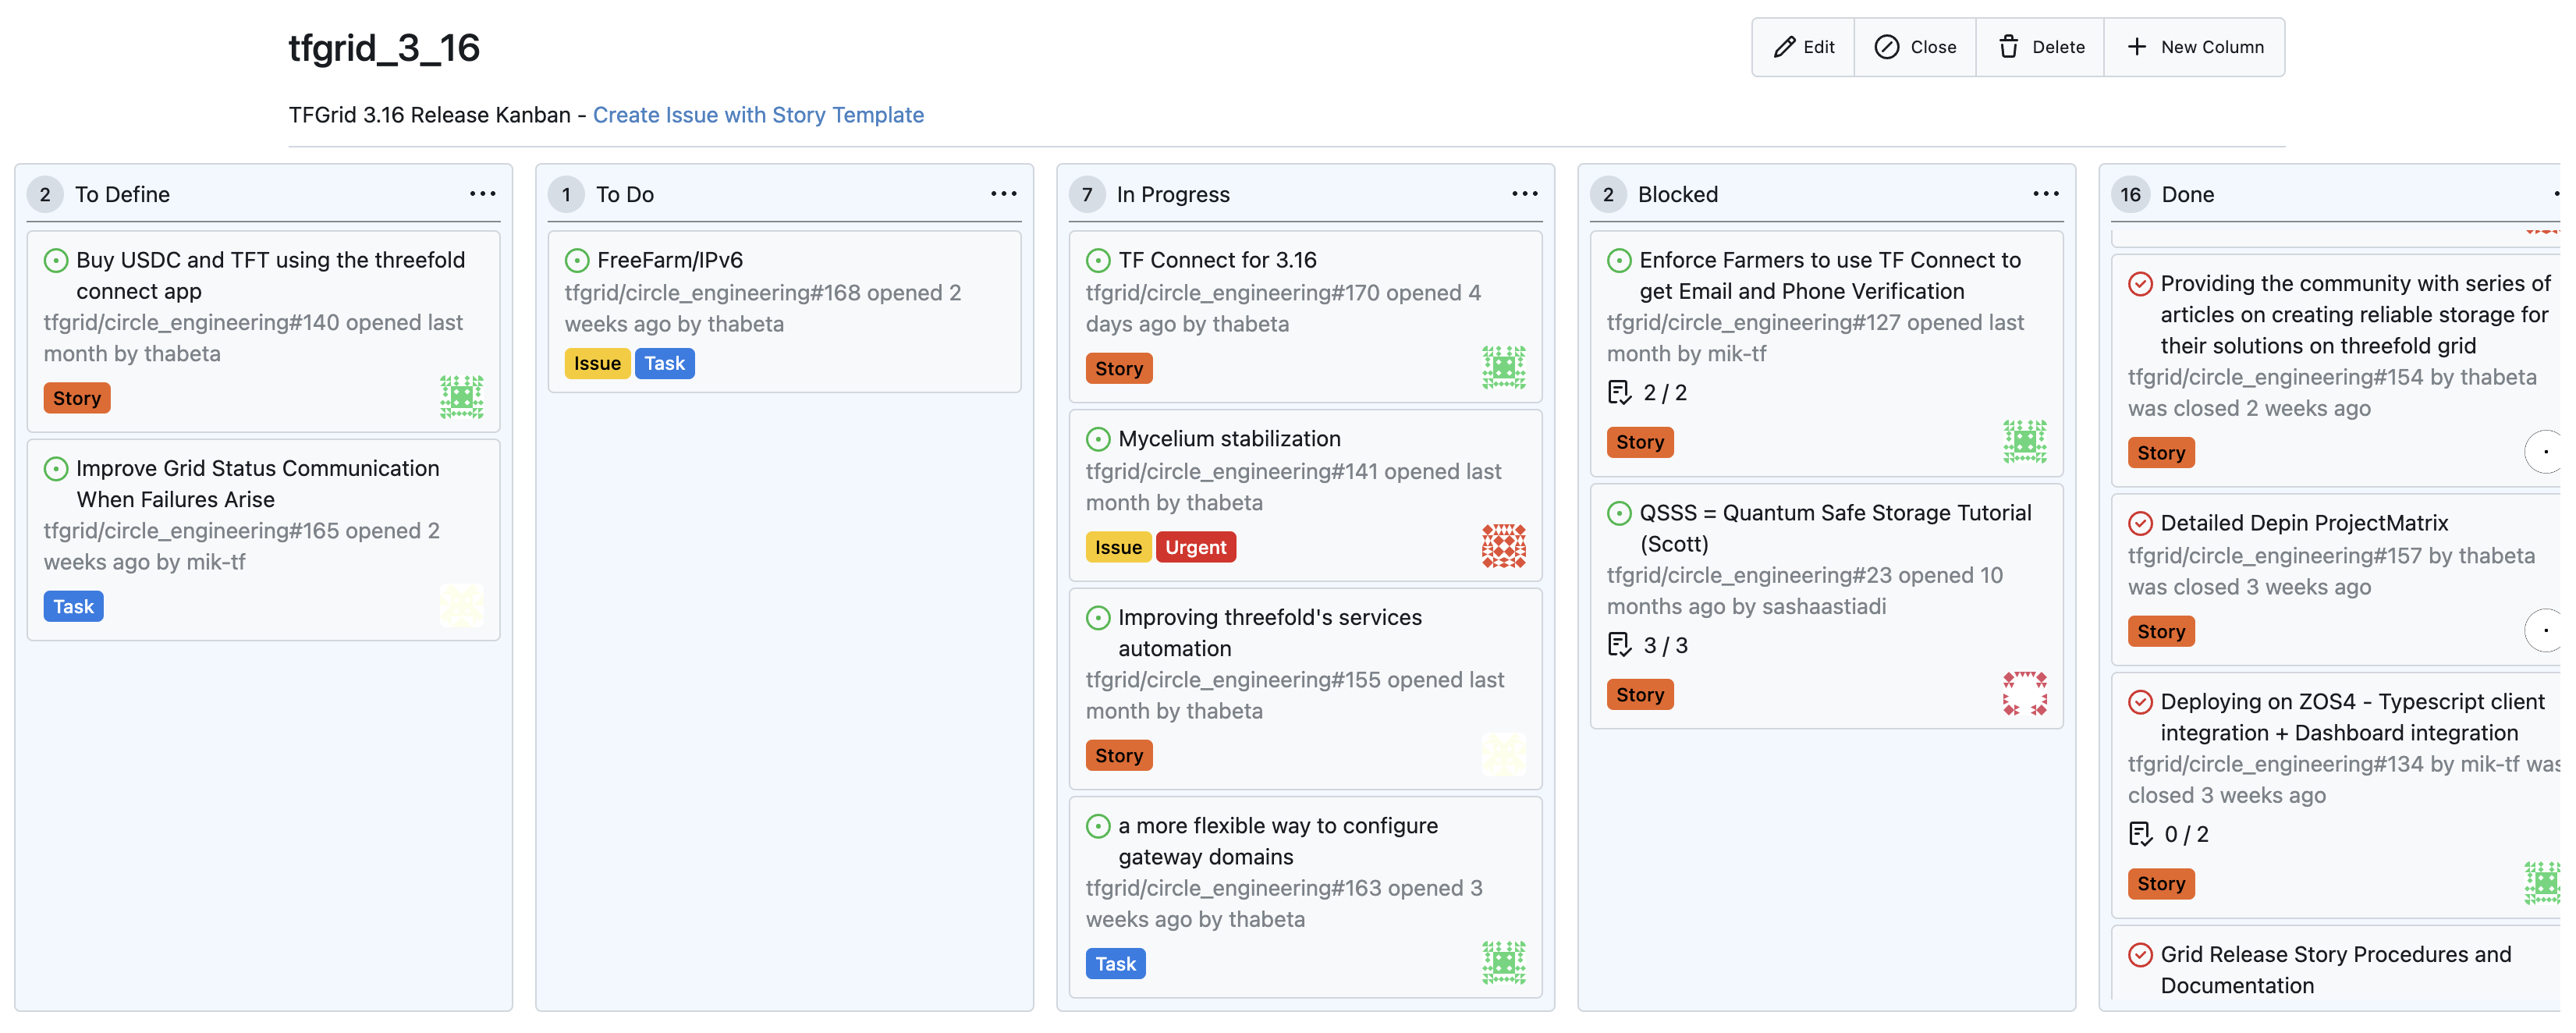The width and height of the screenshot is (2576, 1033).
Task: Click Story label on QSSS card
Action: coord(1640,695)
